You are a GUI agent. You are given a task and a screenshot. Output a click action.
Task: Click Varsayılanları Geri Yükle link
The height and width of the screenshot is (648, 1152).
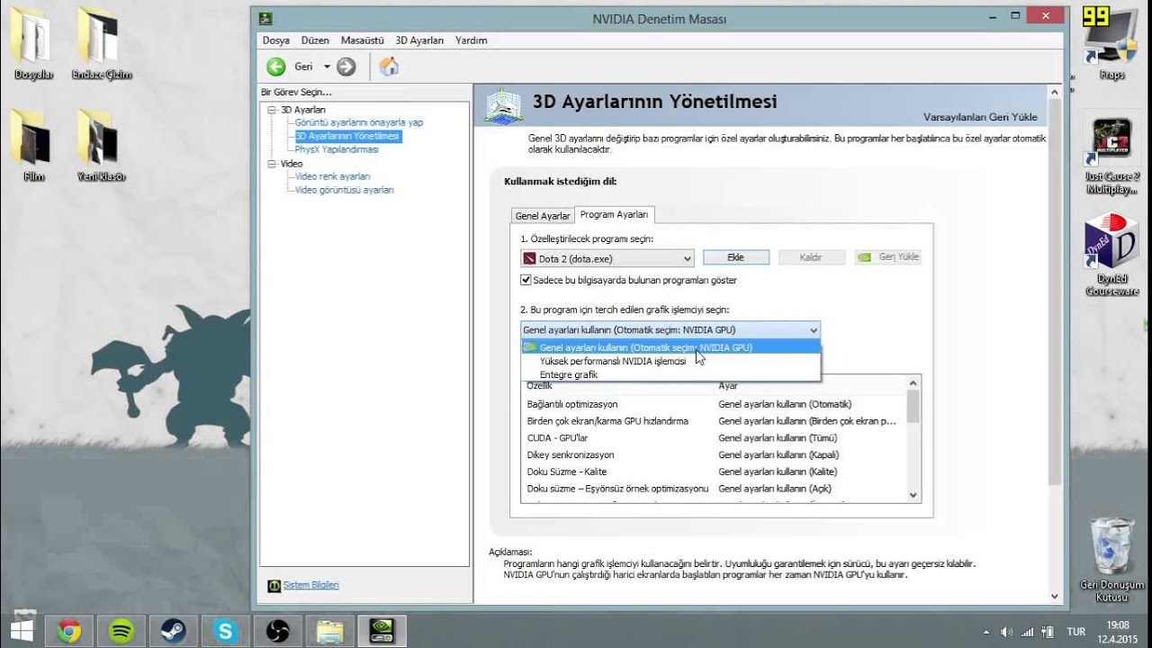[x=980, y=117]
